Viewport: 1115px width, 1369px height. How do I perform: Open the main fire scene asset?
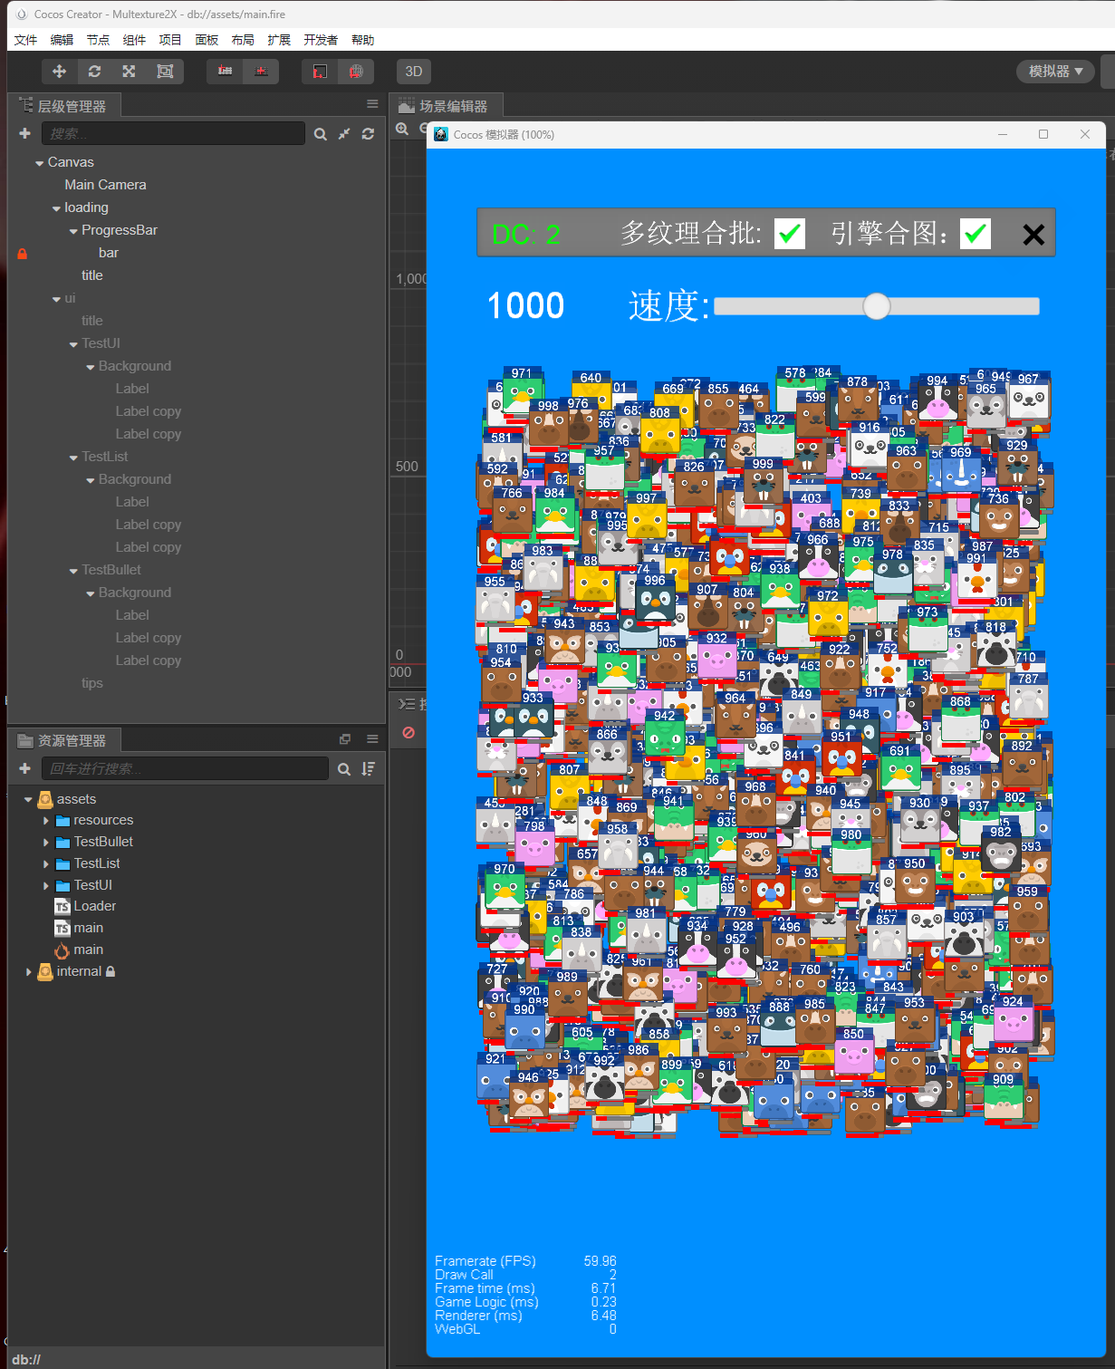[89, 950]
